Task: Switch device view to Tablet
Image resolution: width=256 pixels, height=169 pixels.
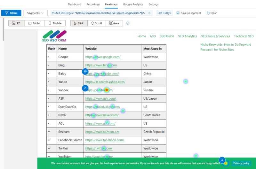Action: click(x=35, y=23)
